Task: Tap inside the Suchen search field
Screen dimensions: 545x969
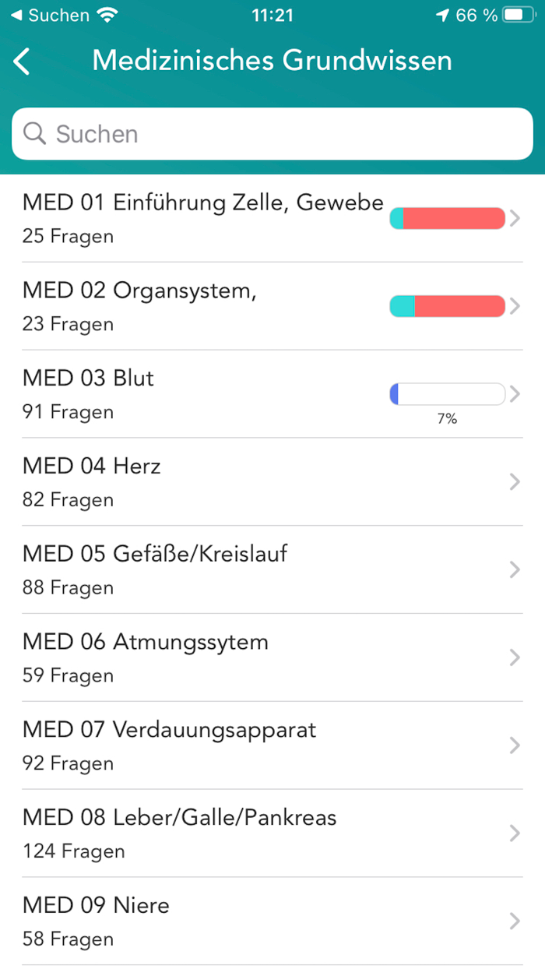Action: pos(272,133)
